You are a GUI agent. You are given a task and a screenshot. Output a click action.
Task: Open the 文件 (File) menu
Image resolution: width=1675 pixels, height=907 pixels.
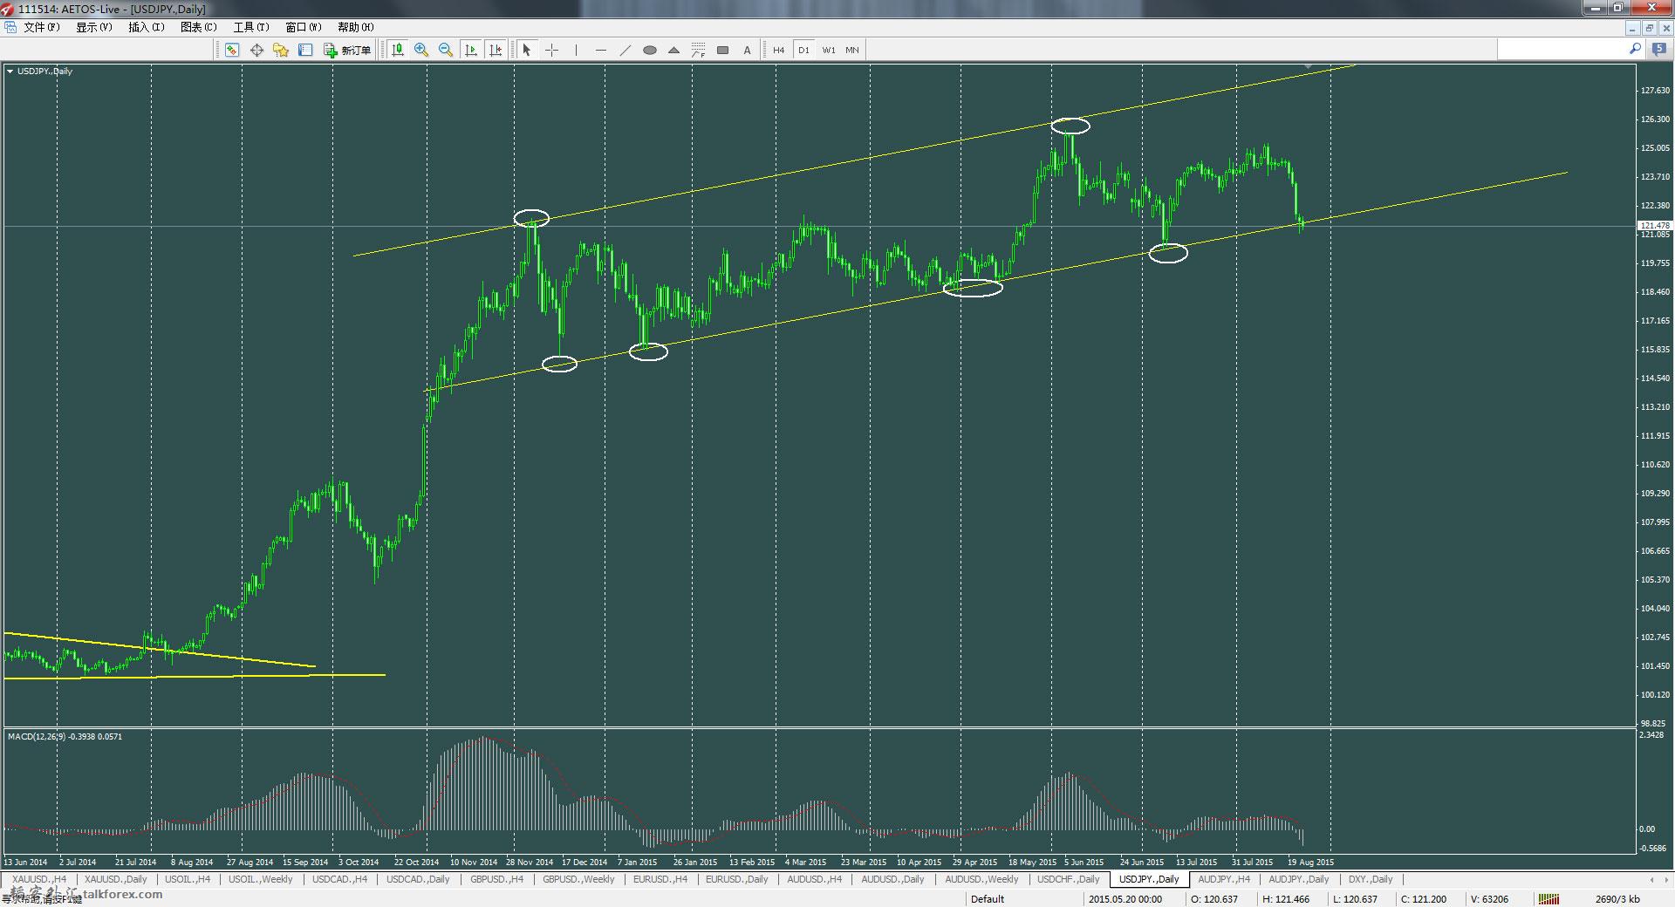(x=42, y=27)
